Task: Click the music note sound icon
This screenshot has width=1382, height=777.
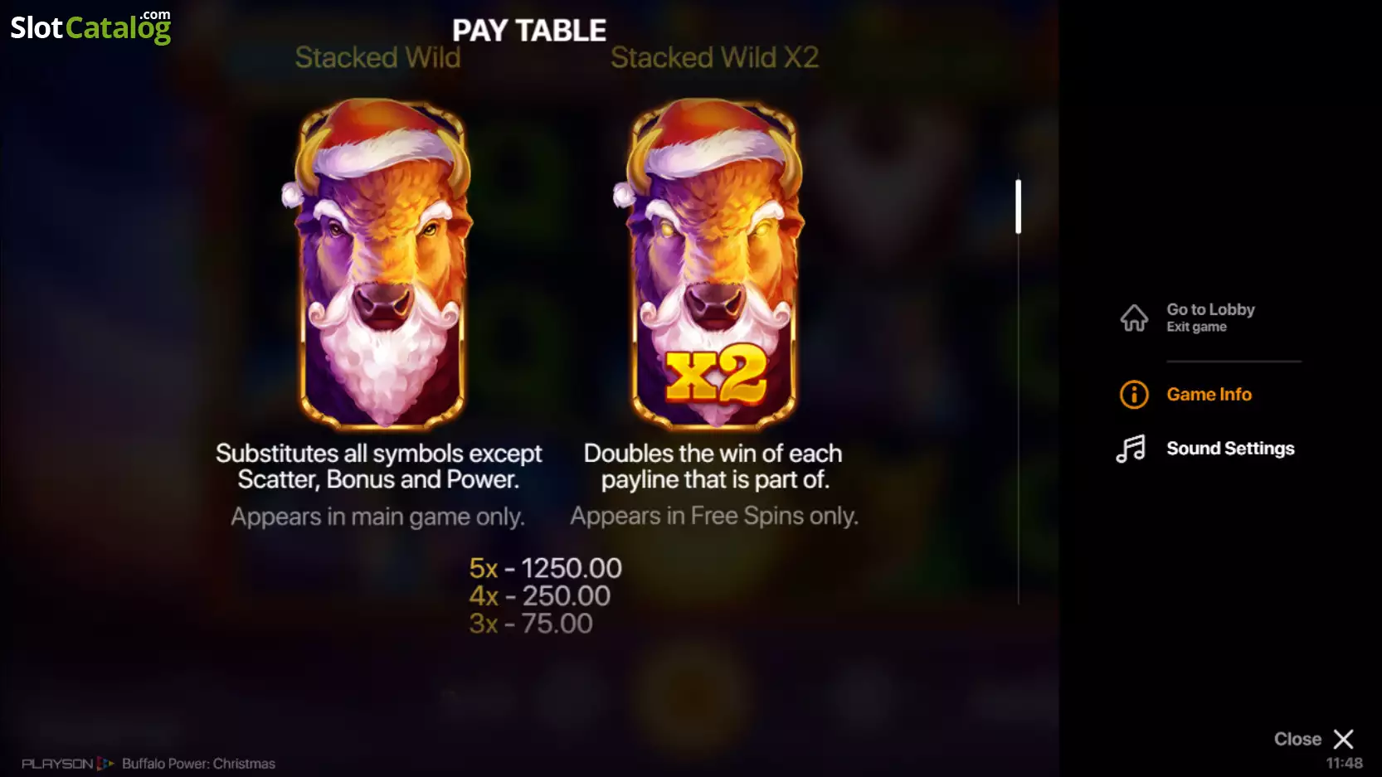Action: coord(1131,449)
